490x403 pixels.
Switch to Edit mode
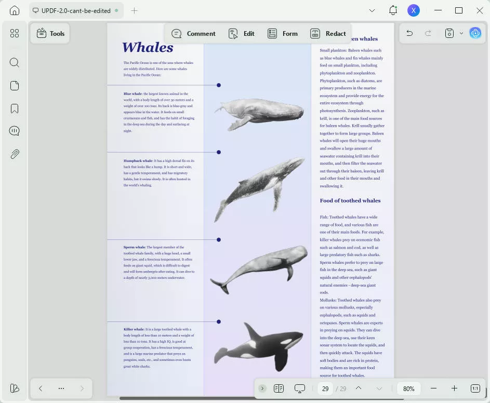click(x=242, y=34)
